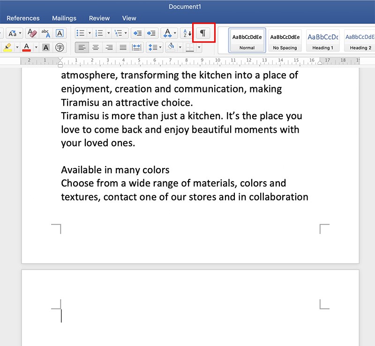Click the line starting 'Choose from a wide range'
Image resolution: width=375 pixels, height=346 pixels.
pyautogui.click(x=173, y=183)
